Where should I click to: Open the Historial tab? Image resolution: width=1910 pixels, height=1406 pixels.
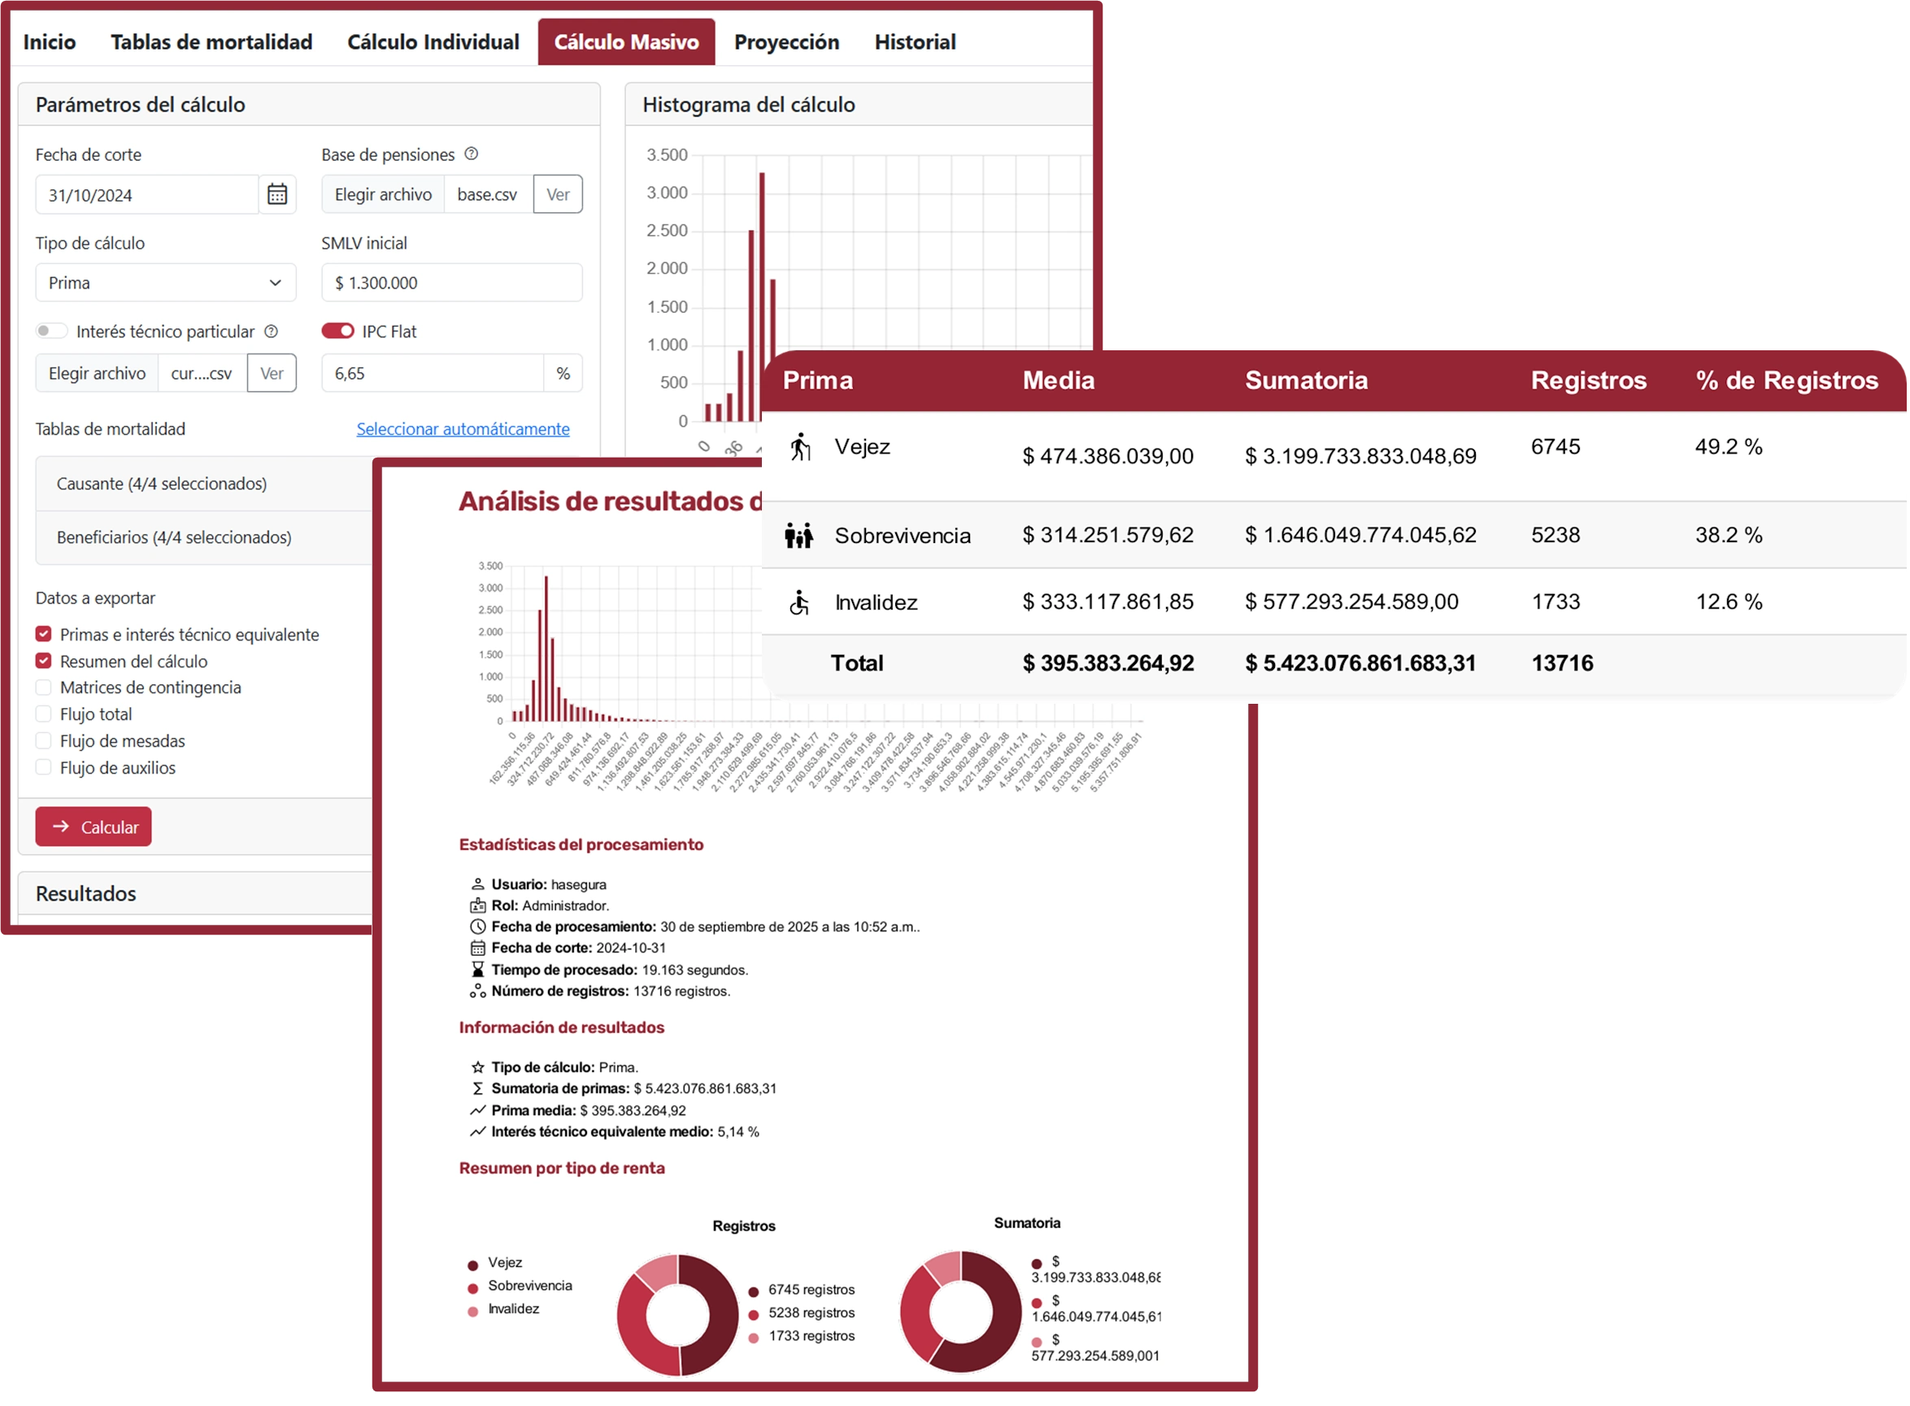point(916,41)
